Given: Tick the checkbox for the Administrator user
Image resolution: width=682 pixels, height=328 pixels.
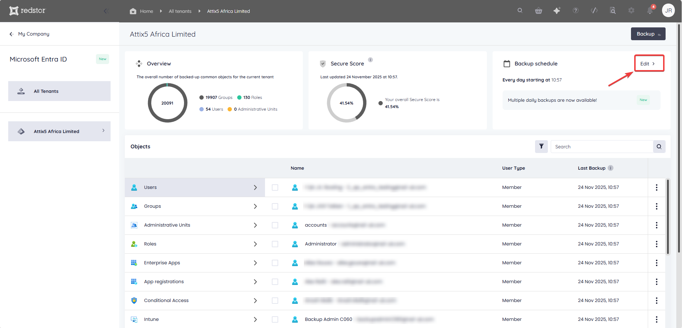Looking at the screenshot, I should tap(275, 244).
